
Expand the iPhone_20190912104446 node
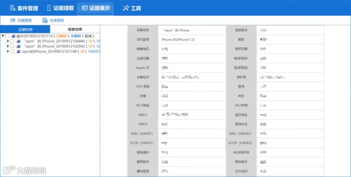[8, 41]
